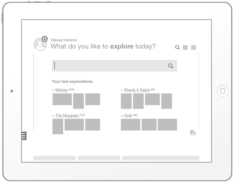Open the Hulk exploration link

[x=128, y=116]
